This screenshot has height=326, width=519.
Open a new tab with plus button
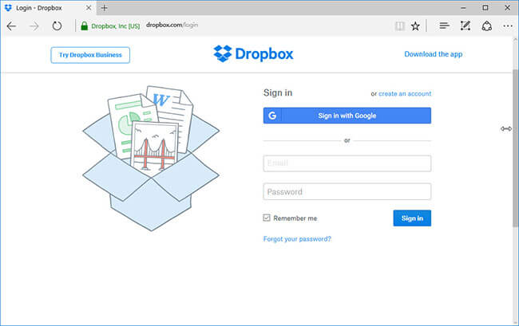click(105, 8)
